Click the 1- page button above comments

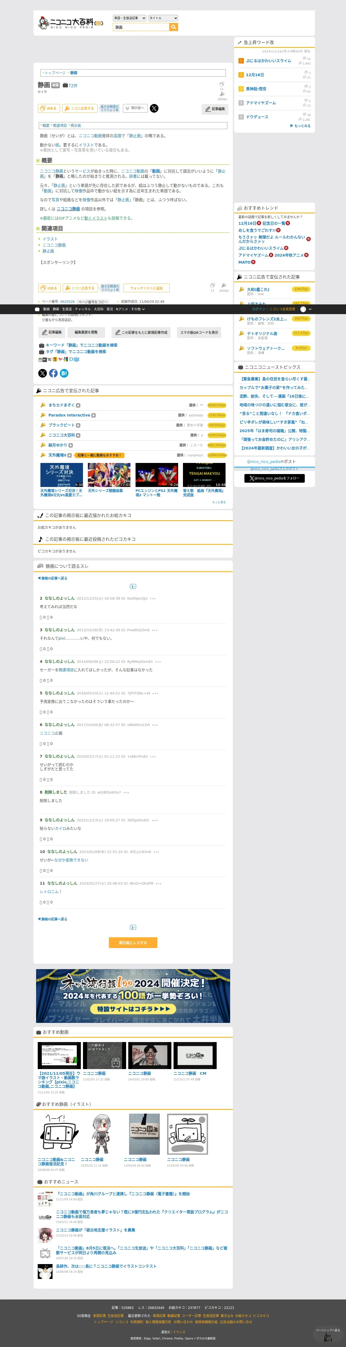133,587
